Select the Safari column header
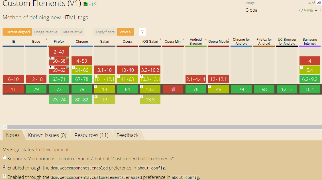Image resolution: width=322 pixels, height=180 pixels. coord(105,42)
